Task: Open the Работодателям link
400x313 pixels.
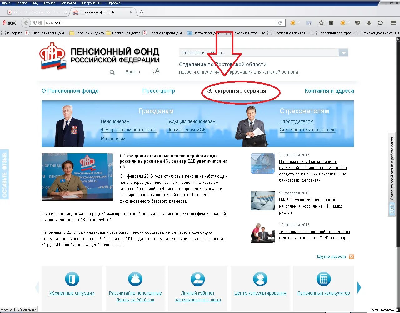Action: [297, 121]
